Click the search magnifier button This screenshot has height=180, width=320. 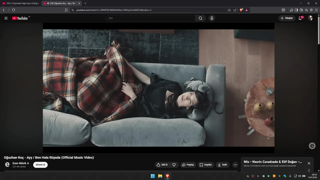[200, 18]
